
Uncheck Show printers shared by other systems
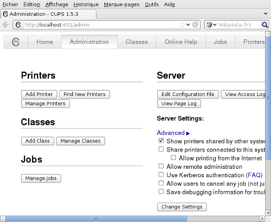[161, 141]
